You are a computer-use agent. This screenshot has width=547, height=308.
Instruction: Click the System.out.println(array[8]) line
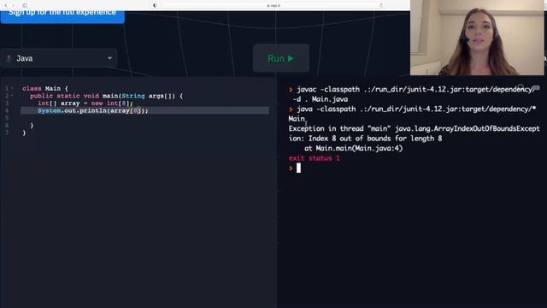coord(93,110)
